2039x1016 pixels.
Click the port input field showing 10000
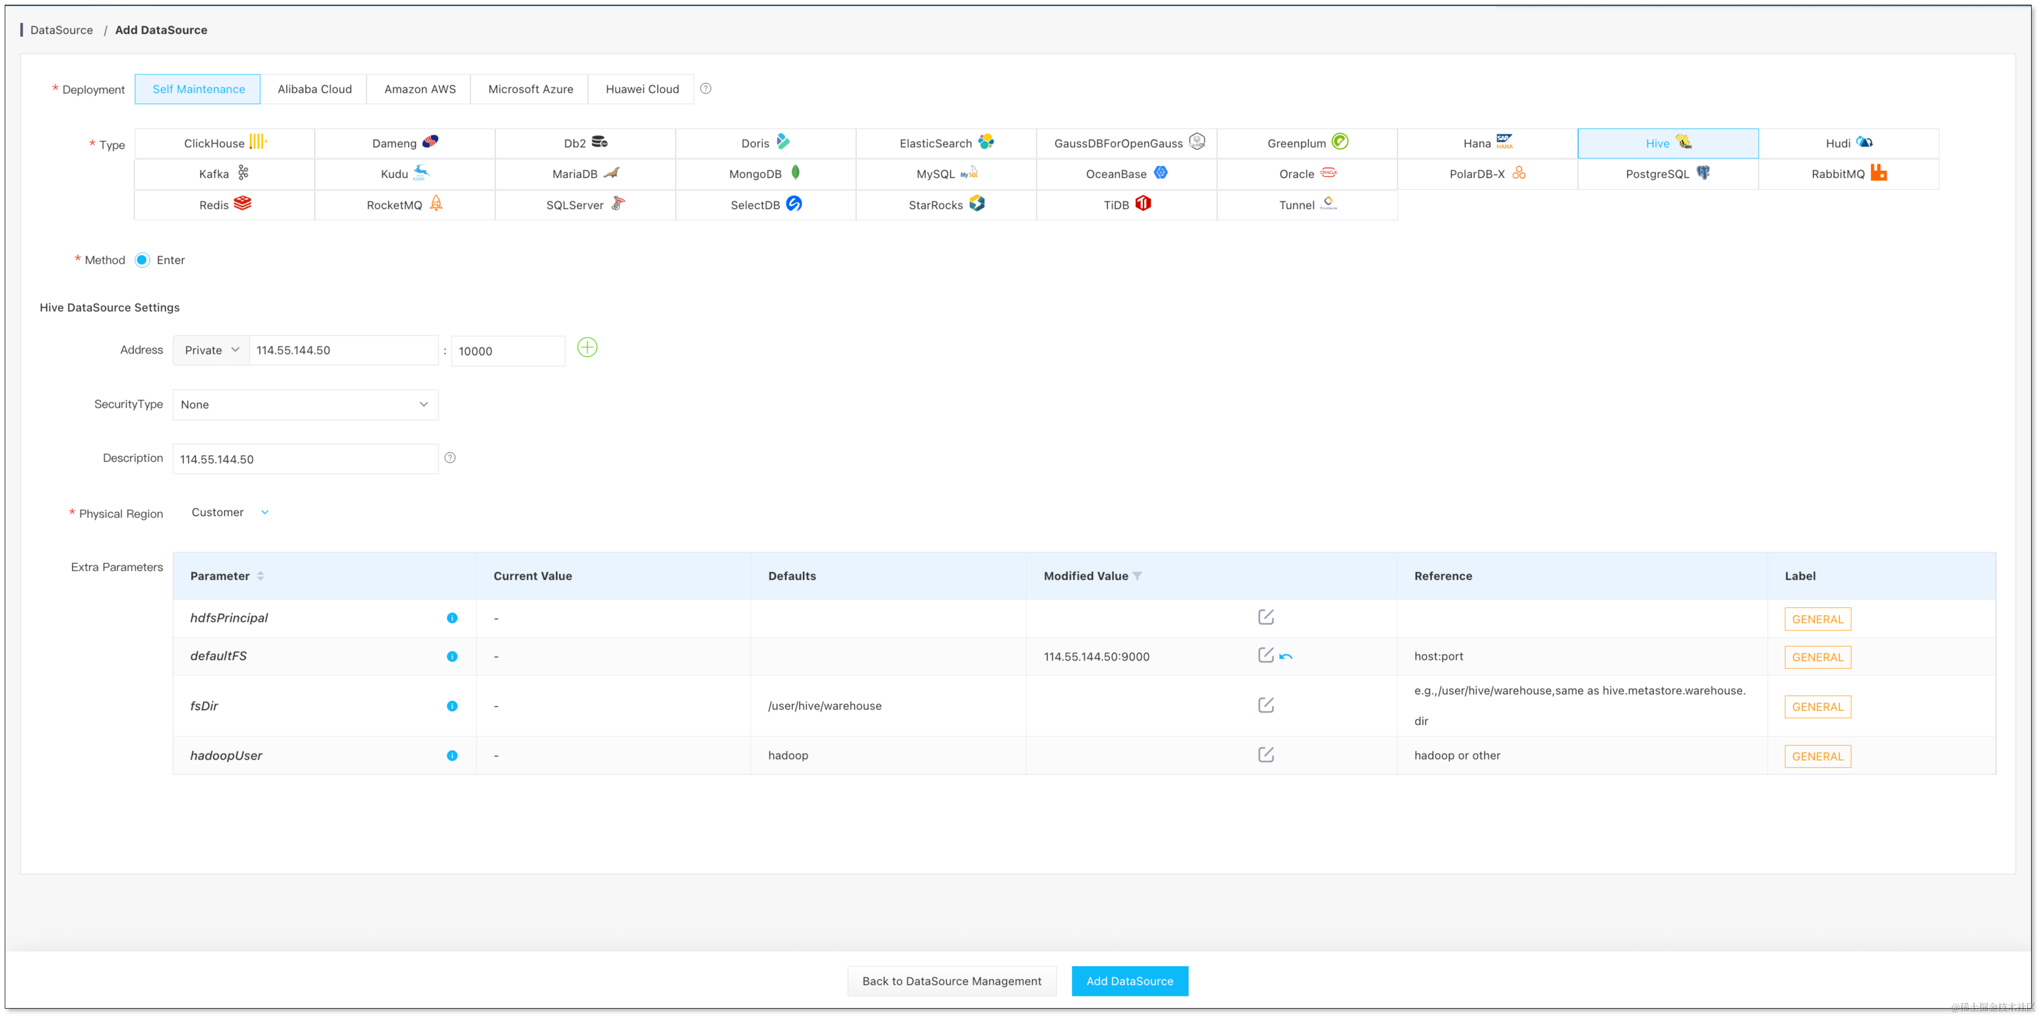(x=508, y=350)
